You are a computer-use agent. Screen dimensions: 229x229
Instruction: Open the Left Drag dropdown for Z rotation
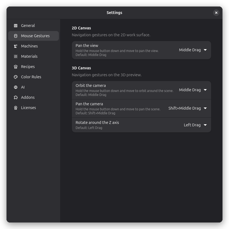coord(195,125)
